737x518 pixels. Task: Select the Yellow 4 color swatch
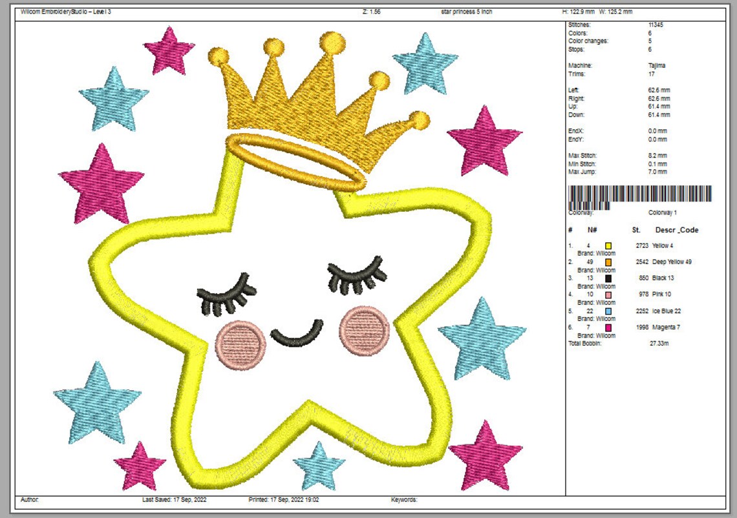(607, 245)
